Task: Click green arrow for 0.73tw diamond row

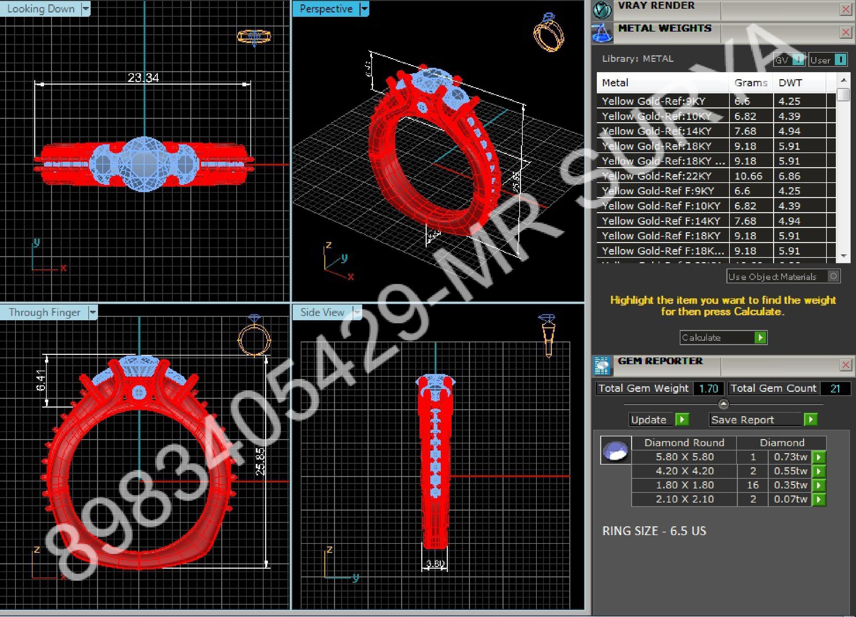Action: pos(819,457)
